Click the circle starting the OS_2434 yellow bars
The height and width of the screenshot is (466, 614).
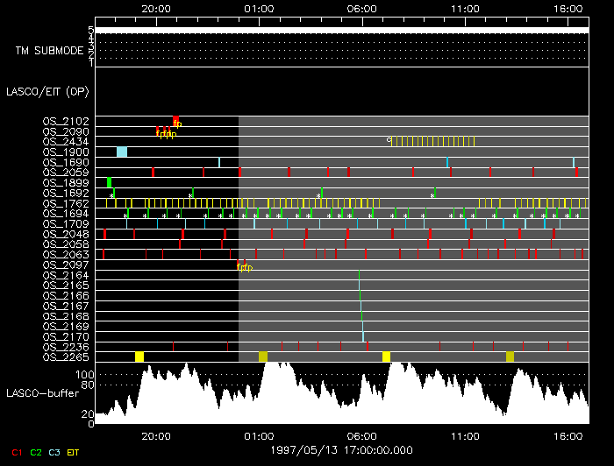pos(389,140)
